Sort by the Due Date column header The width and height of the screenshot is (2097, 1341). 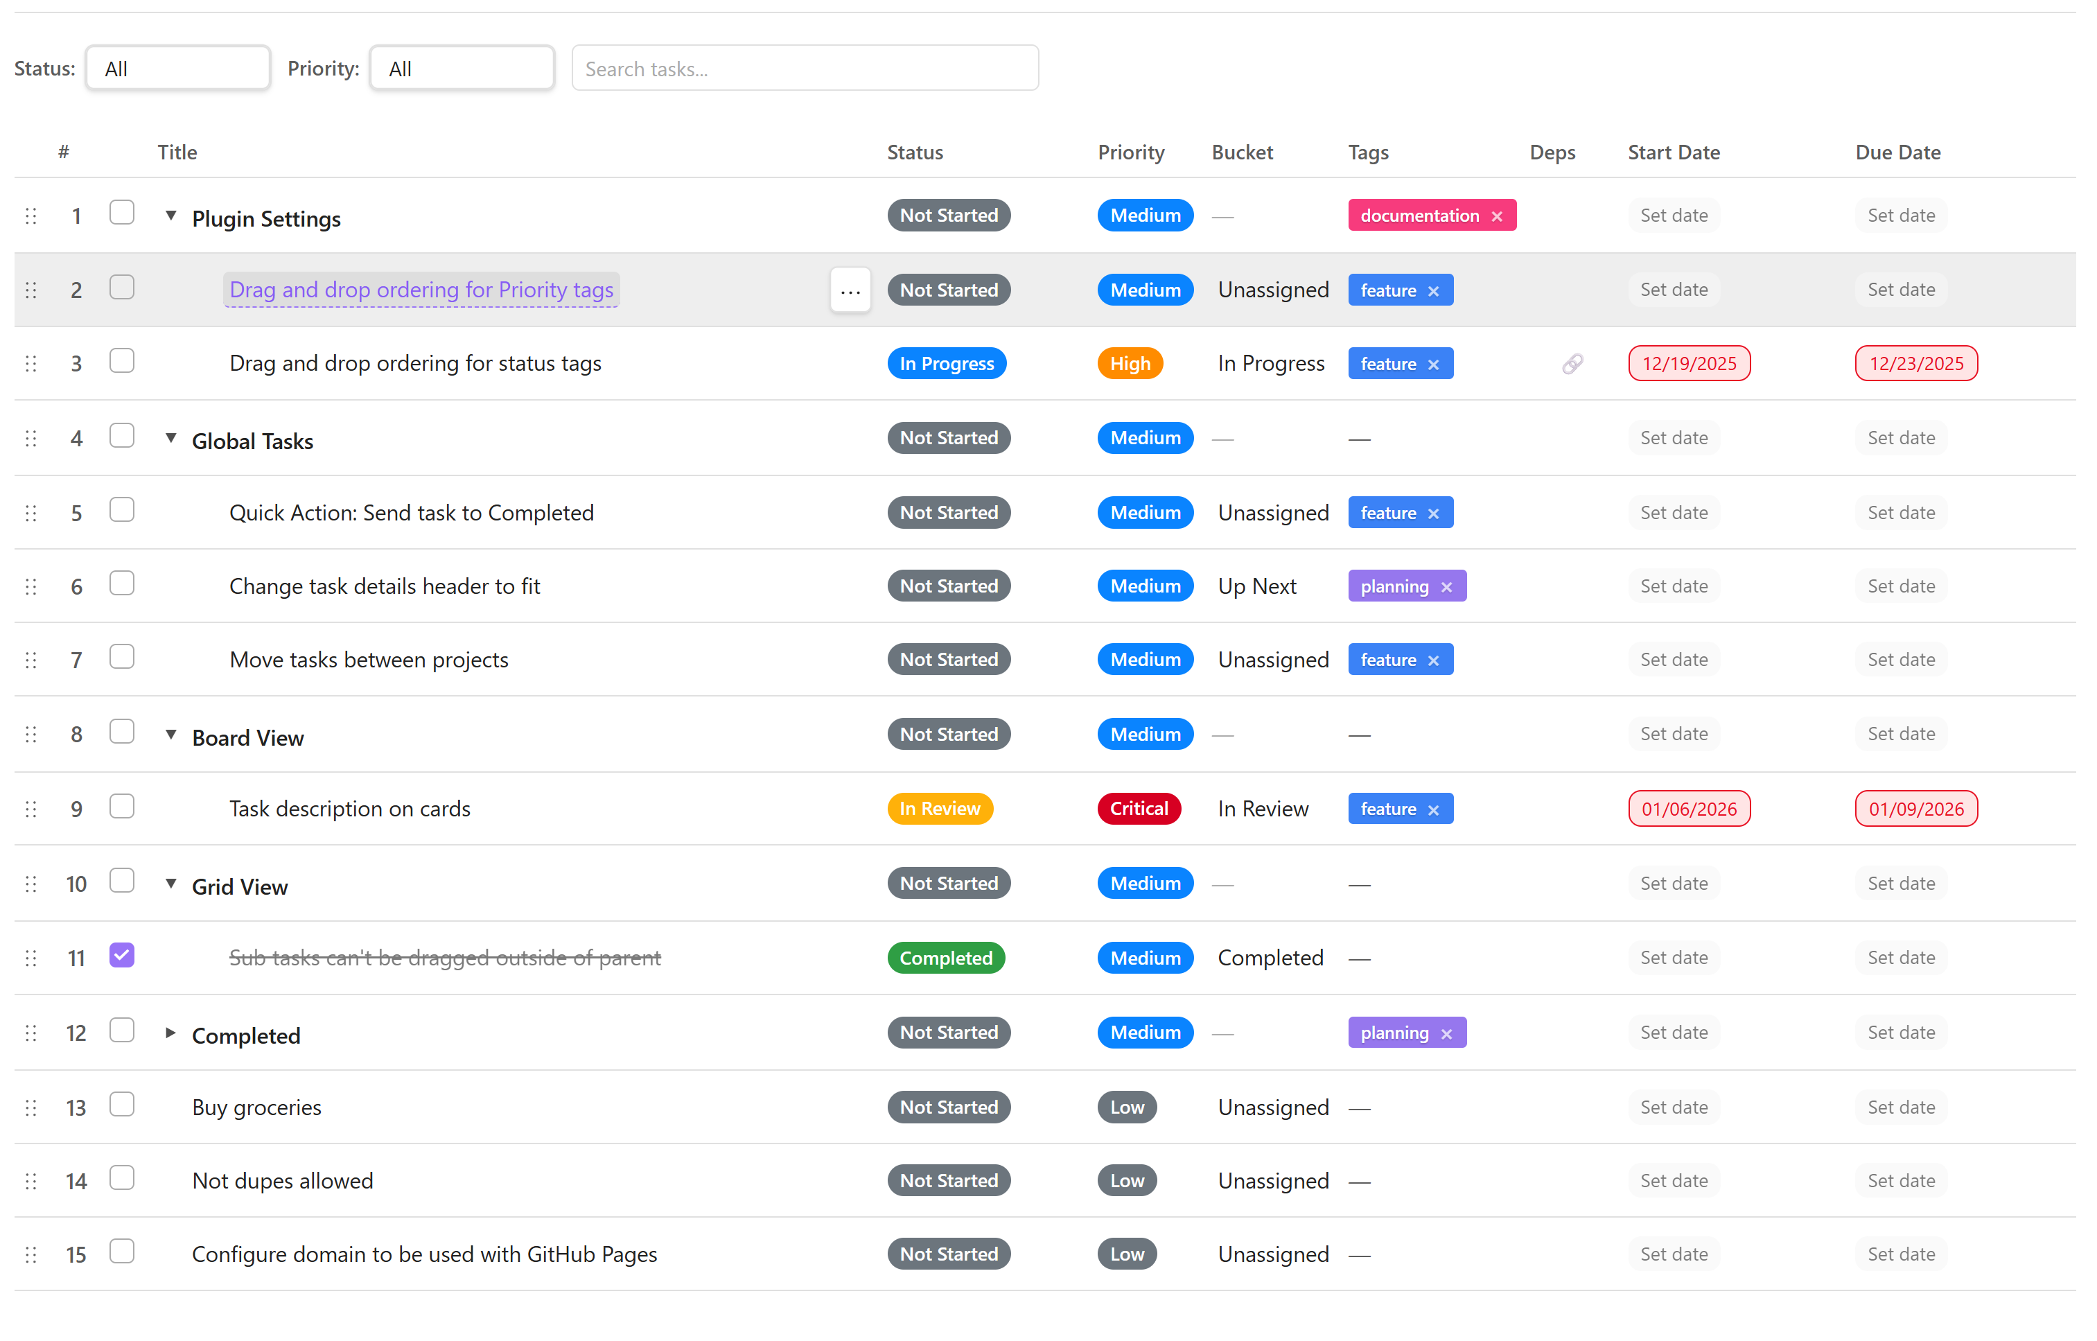pyautogui.click(x=1897, y=152)
